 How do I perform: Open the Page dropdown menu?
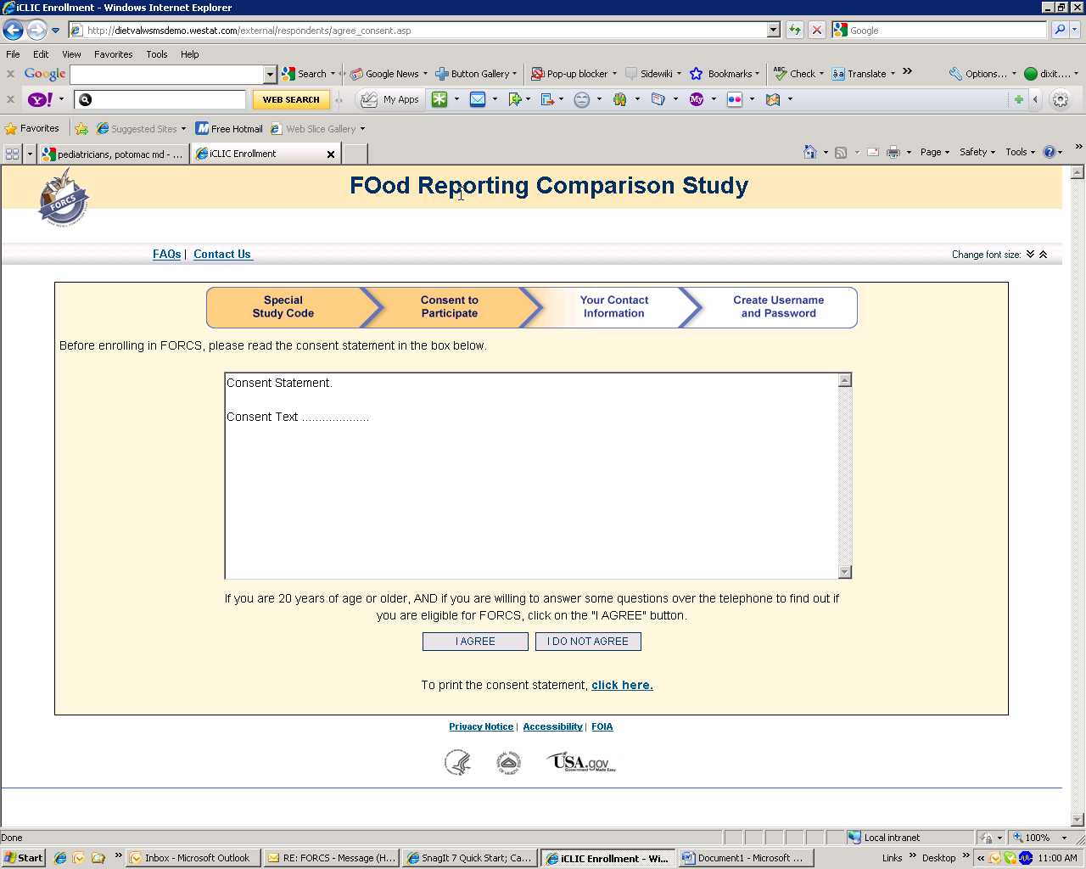click(934, 153)
